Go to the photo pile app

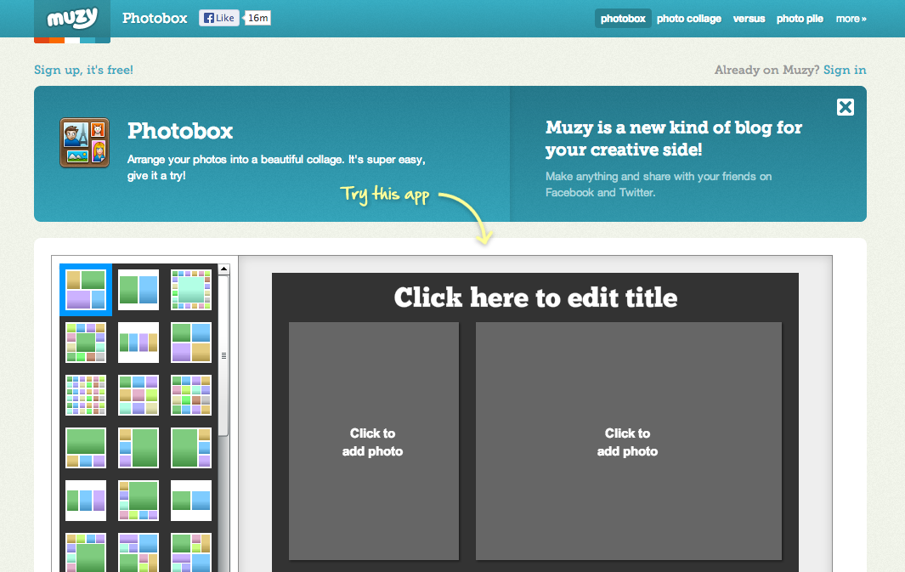click(800, 19)
